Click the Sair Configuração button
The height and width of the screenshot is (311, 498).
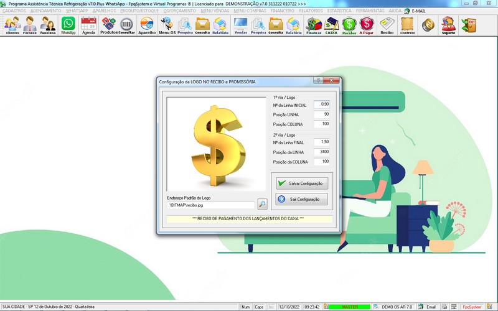tap(302, 199)
